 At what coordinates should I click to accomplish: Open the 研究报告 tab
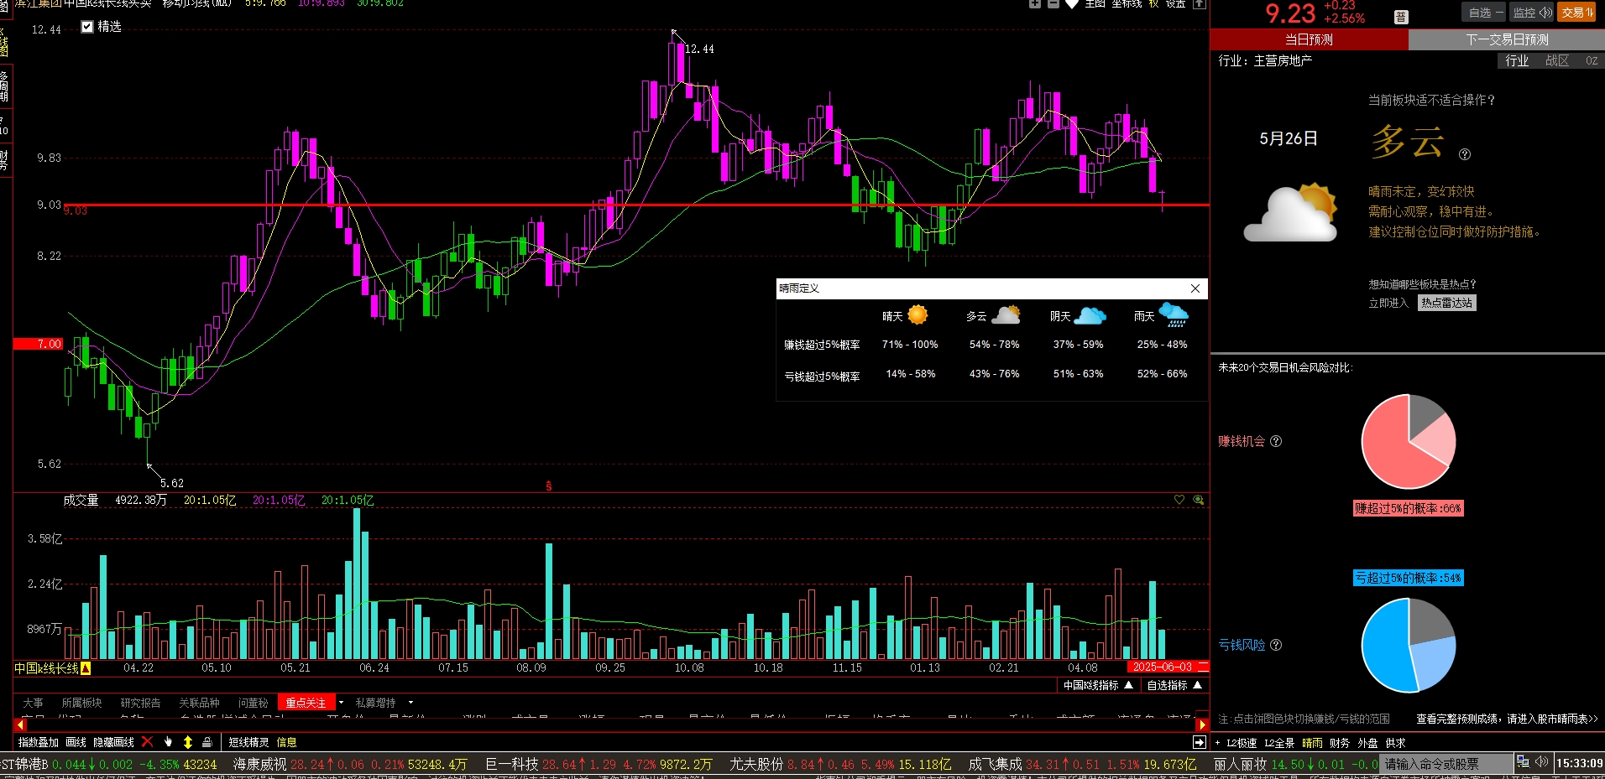140,703
